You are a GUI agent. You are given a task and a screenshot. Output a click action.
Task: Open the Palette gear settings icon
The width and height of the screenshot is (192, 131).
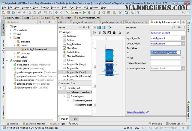(x=85, y=28)
